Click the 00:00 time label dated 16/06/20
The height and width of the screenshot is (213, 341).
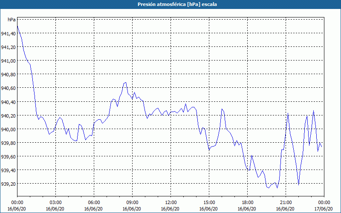click(17, 203)
